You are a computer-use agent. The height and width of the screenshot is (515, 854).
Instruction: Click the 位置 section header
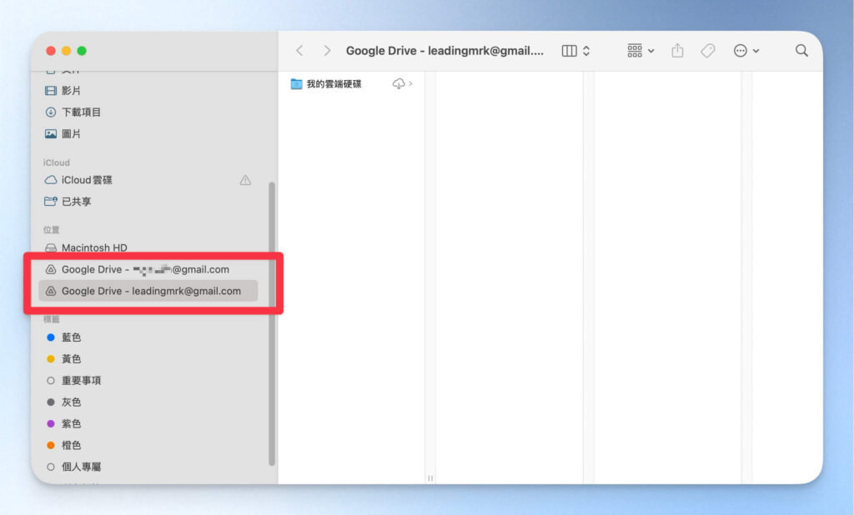point(51,230)
